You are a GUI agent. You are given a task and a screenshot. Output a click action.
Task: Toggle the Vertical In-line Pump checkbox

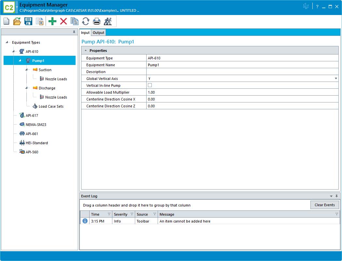tap(150, 85)
